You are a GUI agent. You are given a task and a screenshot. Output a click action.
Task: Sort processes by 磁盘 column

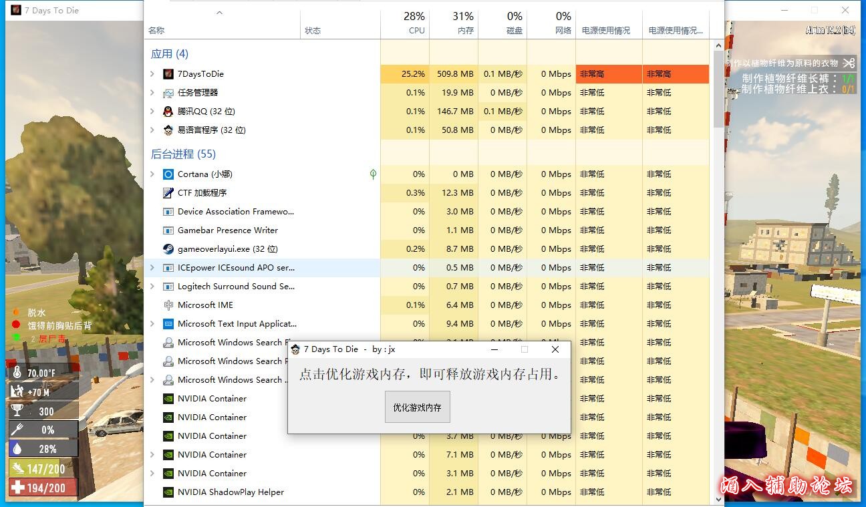click(502, 24)
